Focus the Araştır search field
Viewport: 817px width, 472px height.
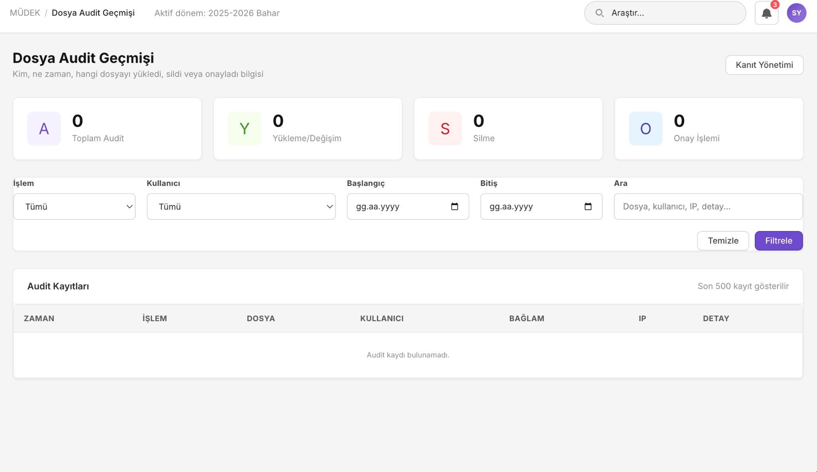(665, 13)
